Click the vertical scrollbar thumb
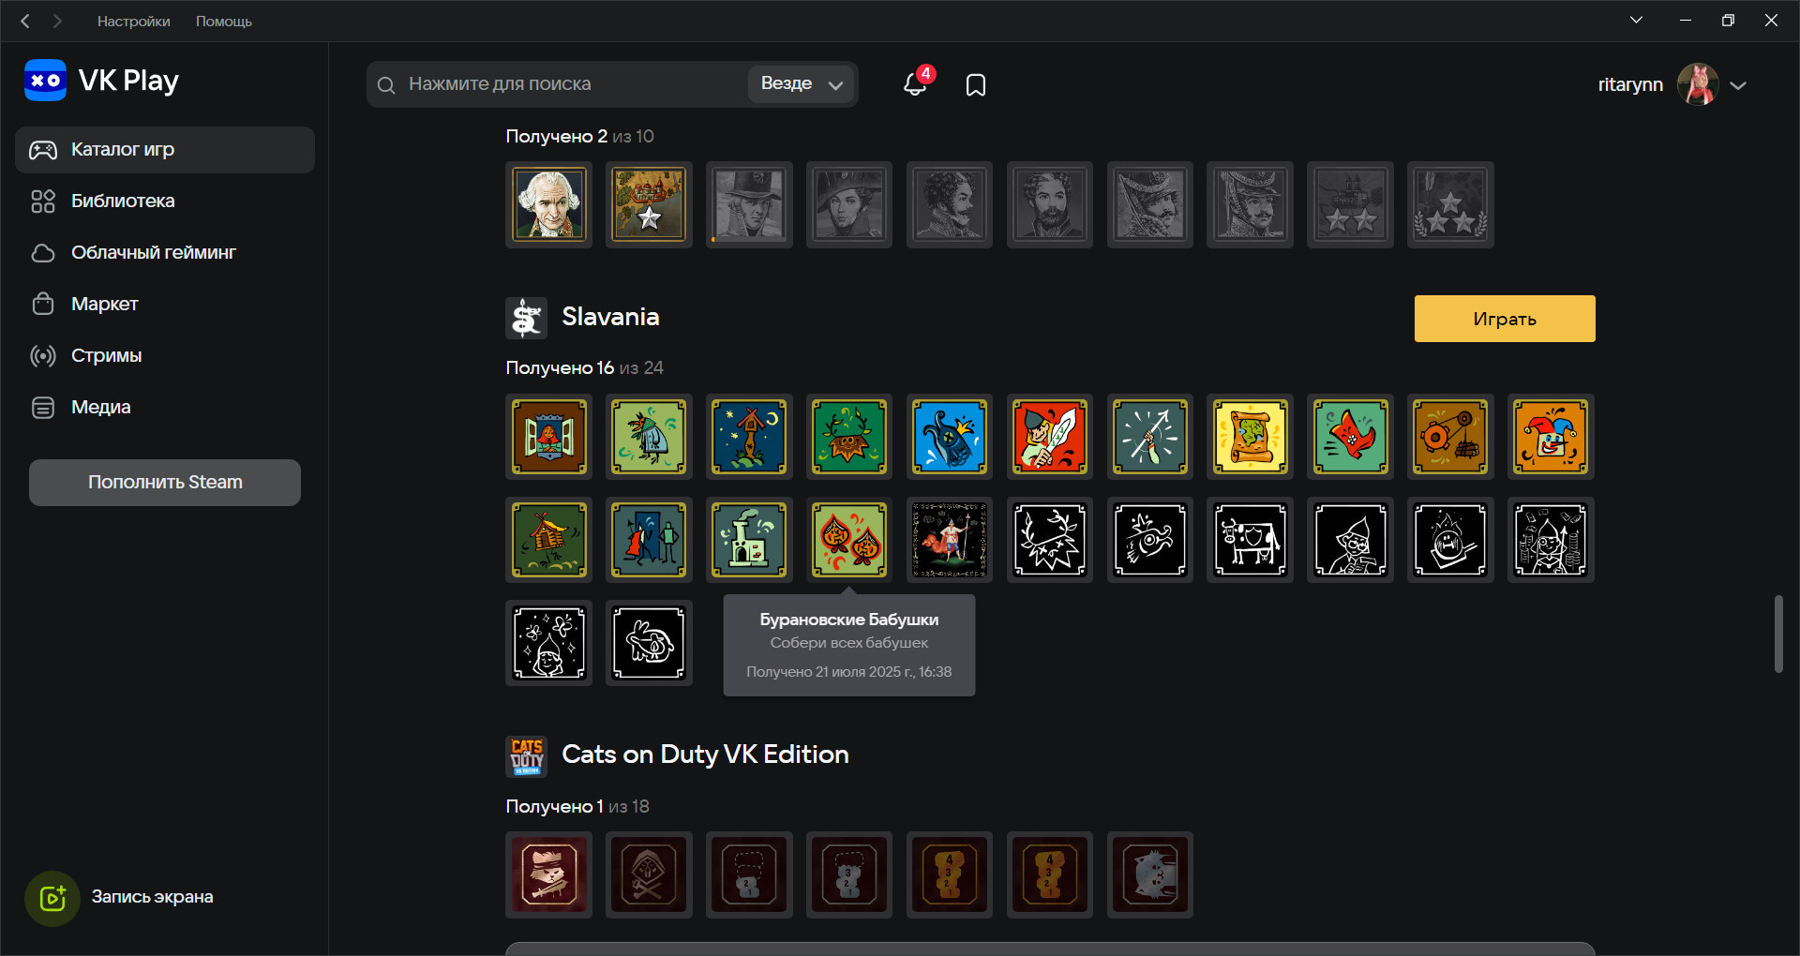Image resolution: width=1800 pixels, height=956 pixels. [1778, 634]
